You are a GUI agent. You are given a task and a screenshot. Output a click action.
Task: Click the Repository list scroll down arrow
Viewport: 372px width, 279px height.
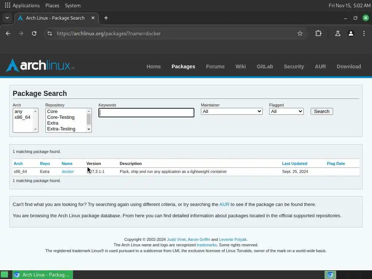pyautogui.click(x=89, y=129)
